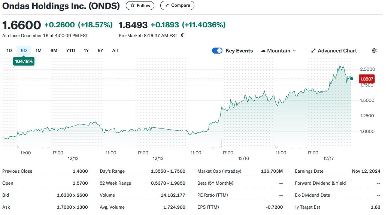Expand the Mountain chart type dropdown chevron

pos(294,51)
